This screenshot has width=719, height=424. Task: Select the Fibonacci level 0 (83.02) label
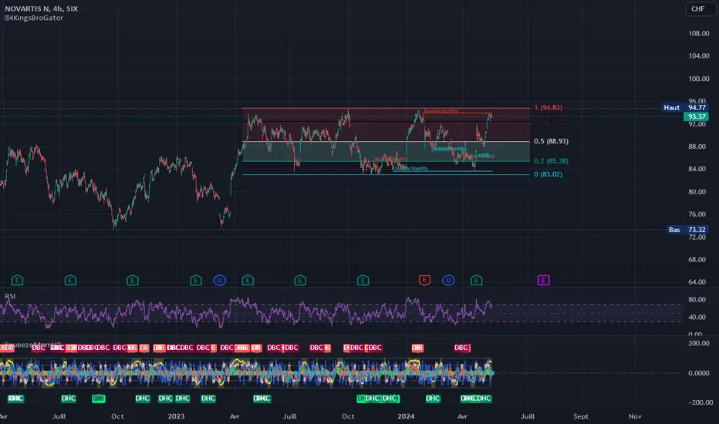pyautogui.click(x=548, y=174)
